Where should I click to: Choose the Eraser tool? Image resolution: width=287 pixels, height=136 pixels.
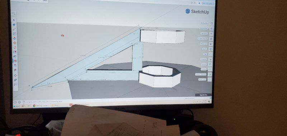[14, 24]
